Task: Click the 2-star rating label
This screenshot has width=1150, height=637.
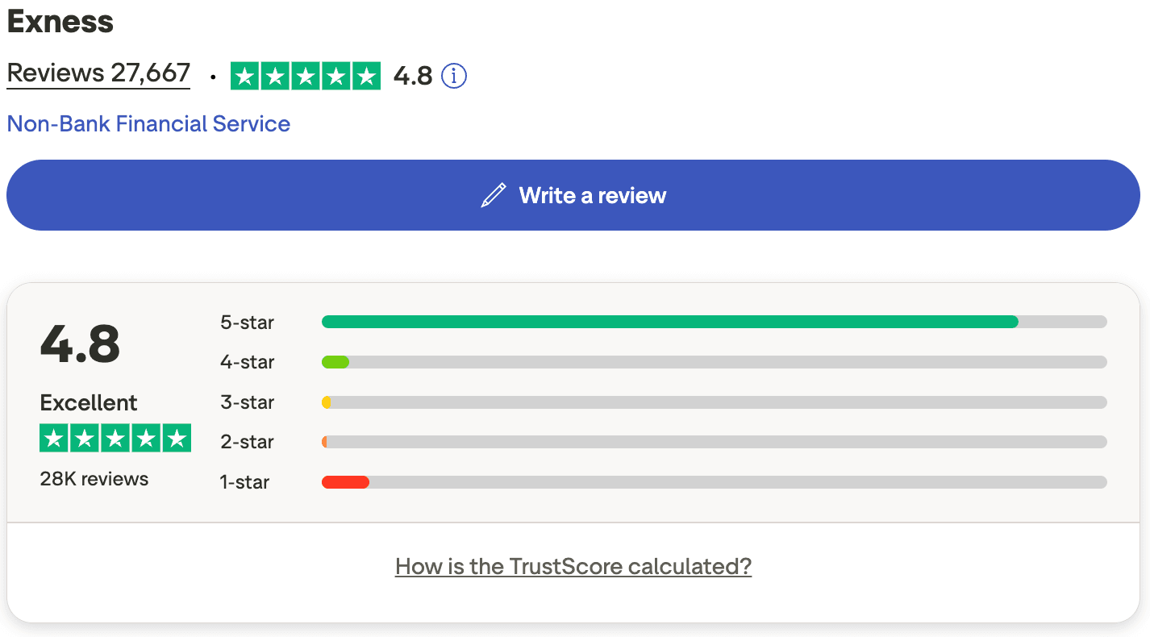Action: pos(247,442)
